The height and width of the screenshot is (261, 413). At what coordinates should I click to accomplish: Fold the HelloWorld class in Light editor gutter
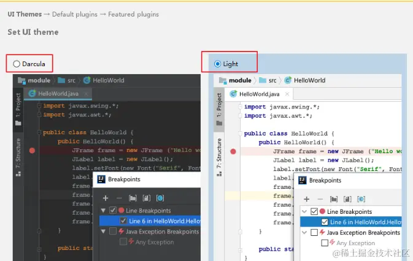click(x=240, y=134)
